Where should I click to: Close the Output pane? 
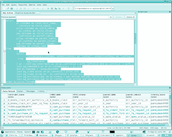coord(170,88)
